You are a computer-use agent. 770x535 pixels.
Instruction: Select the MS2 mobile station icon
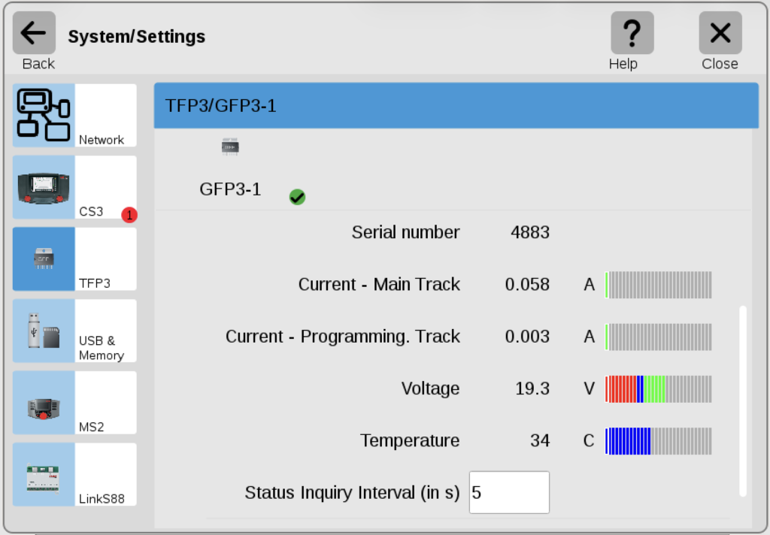coord(44,403)
